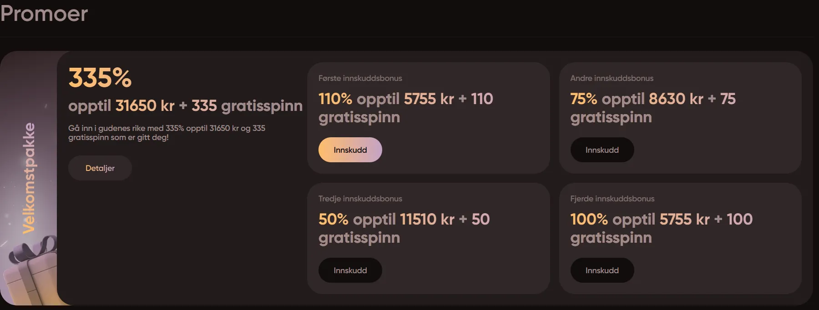Click the Detaljer button for welcome package

(x=100, y=168)
